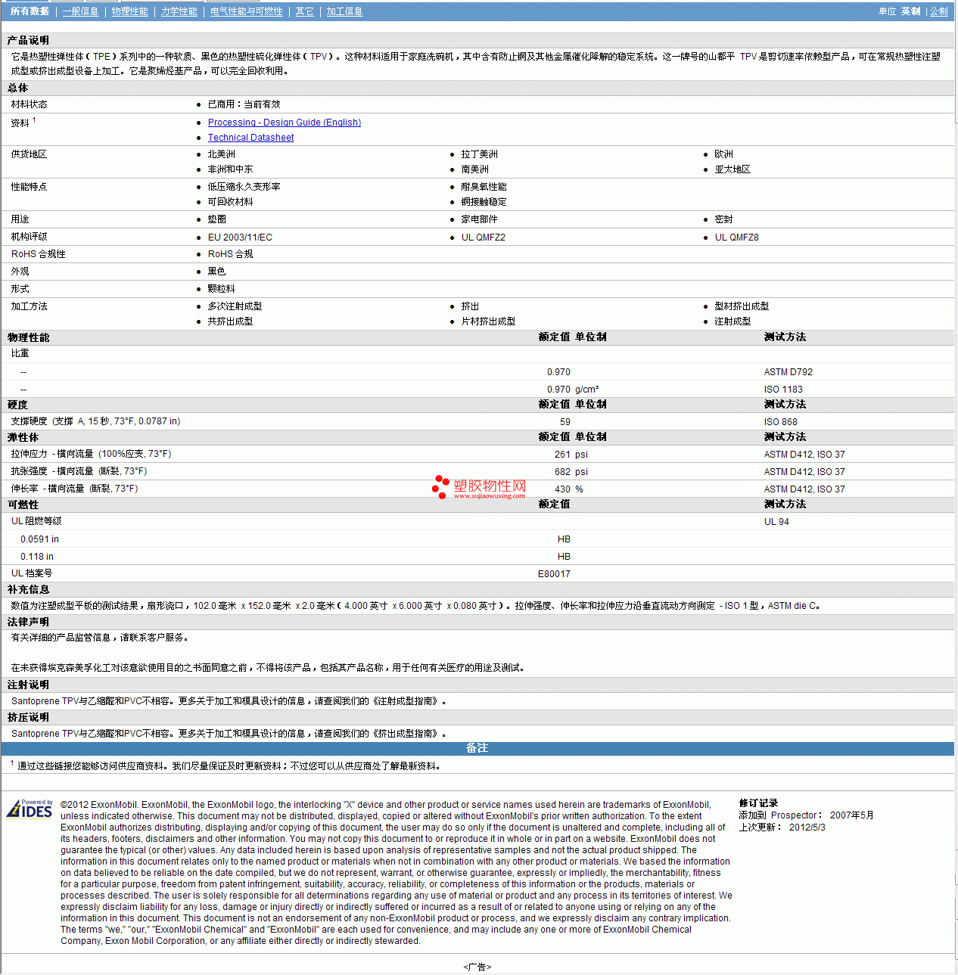Open the Technical Datasheet link
Screen dimensions: 958x975
[x=250, y=138]
